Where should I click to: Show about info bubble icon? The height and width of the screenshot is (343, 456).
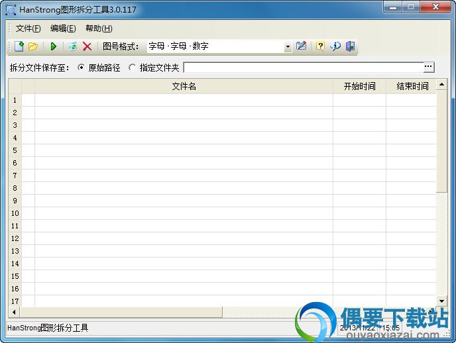335,46
